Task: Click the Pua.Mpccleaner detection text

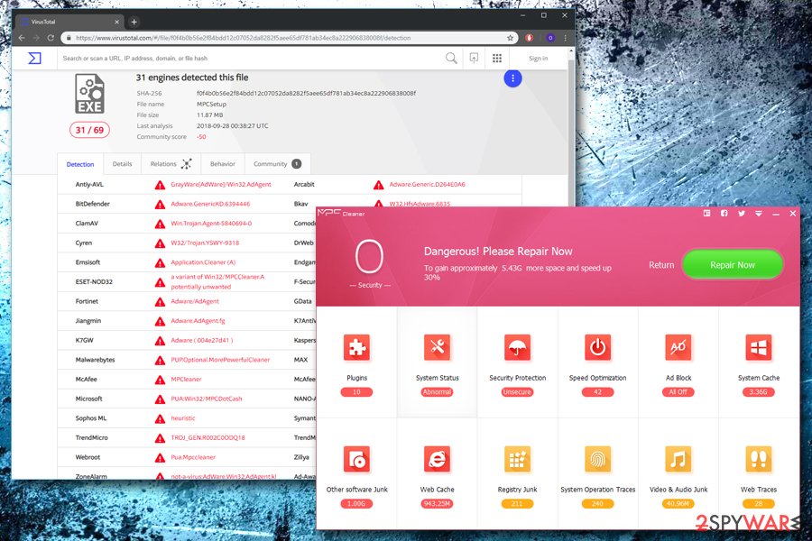Action: click(193, 457)
